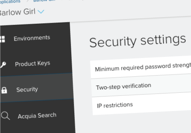Click the Barlow Girl application title
Viewport: 191px width, 133px height.
(17, 13)
